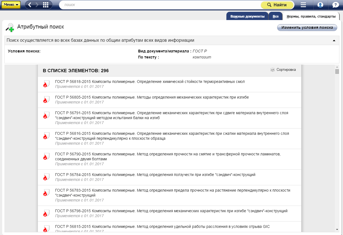Open the Меню dropdown
The image size is (343, 235).
coord(11,5)
